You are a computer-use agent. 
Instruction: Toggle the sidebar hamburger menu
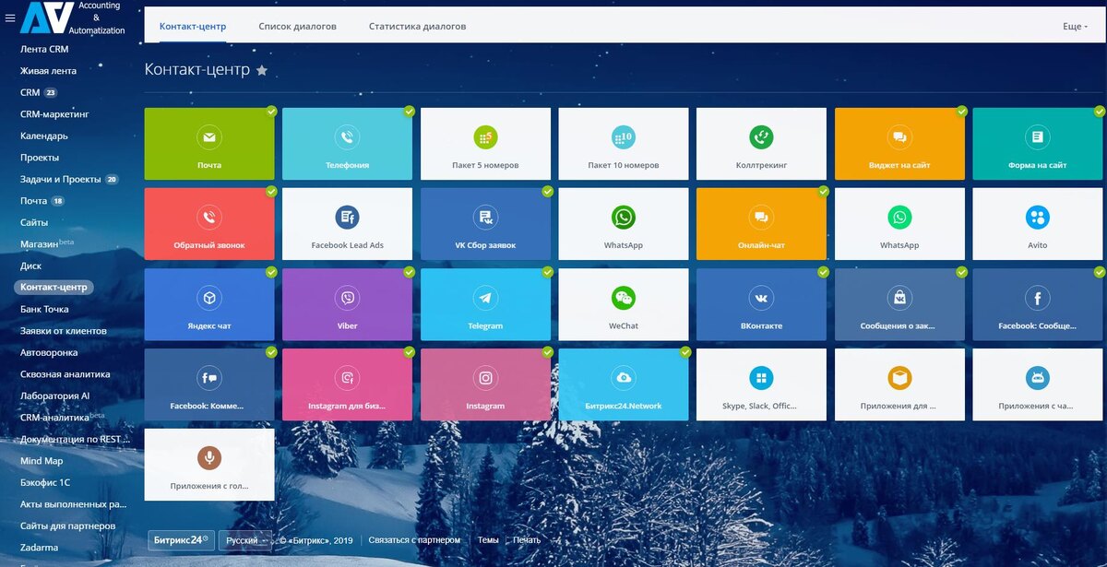tap(10, 18)
